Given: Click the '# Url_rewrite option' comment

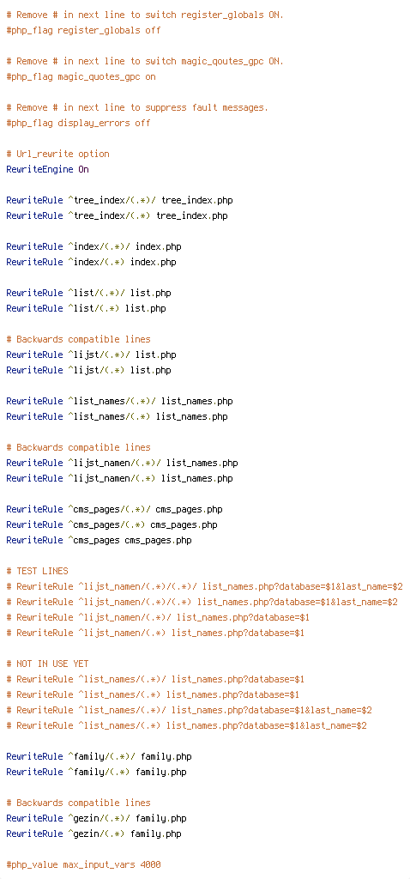Looking at the screenshot, I should click(x=57, y=154).
